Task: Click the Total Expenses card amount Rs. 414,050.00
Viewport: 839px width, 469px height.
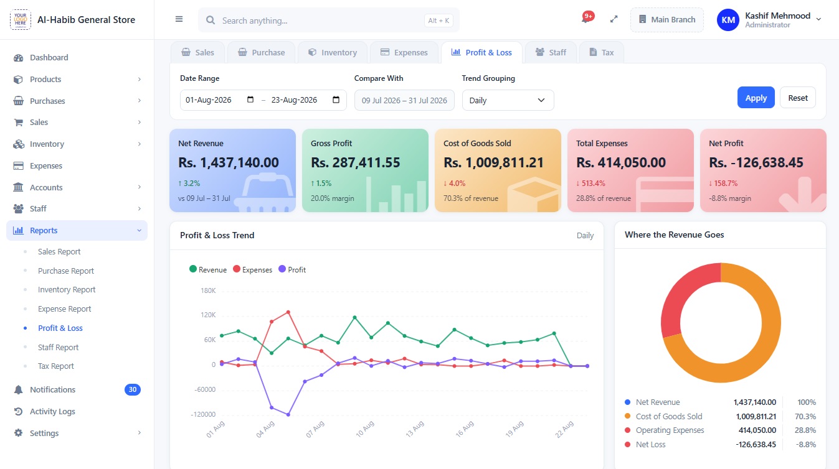Action: click(621, 163)
